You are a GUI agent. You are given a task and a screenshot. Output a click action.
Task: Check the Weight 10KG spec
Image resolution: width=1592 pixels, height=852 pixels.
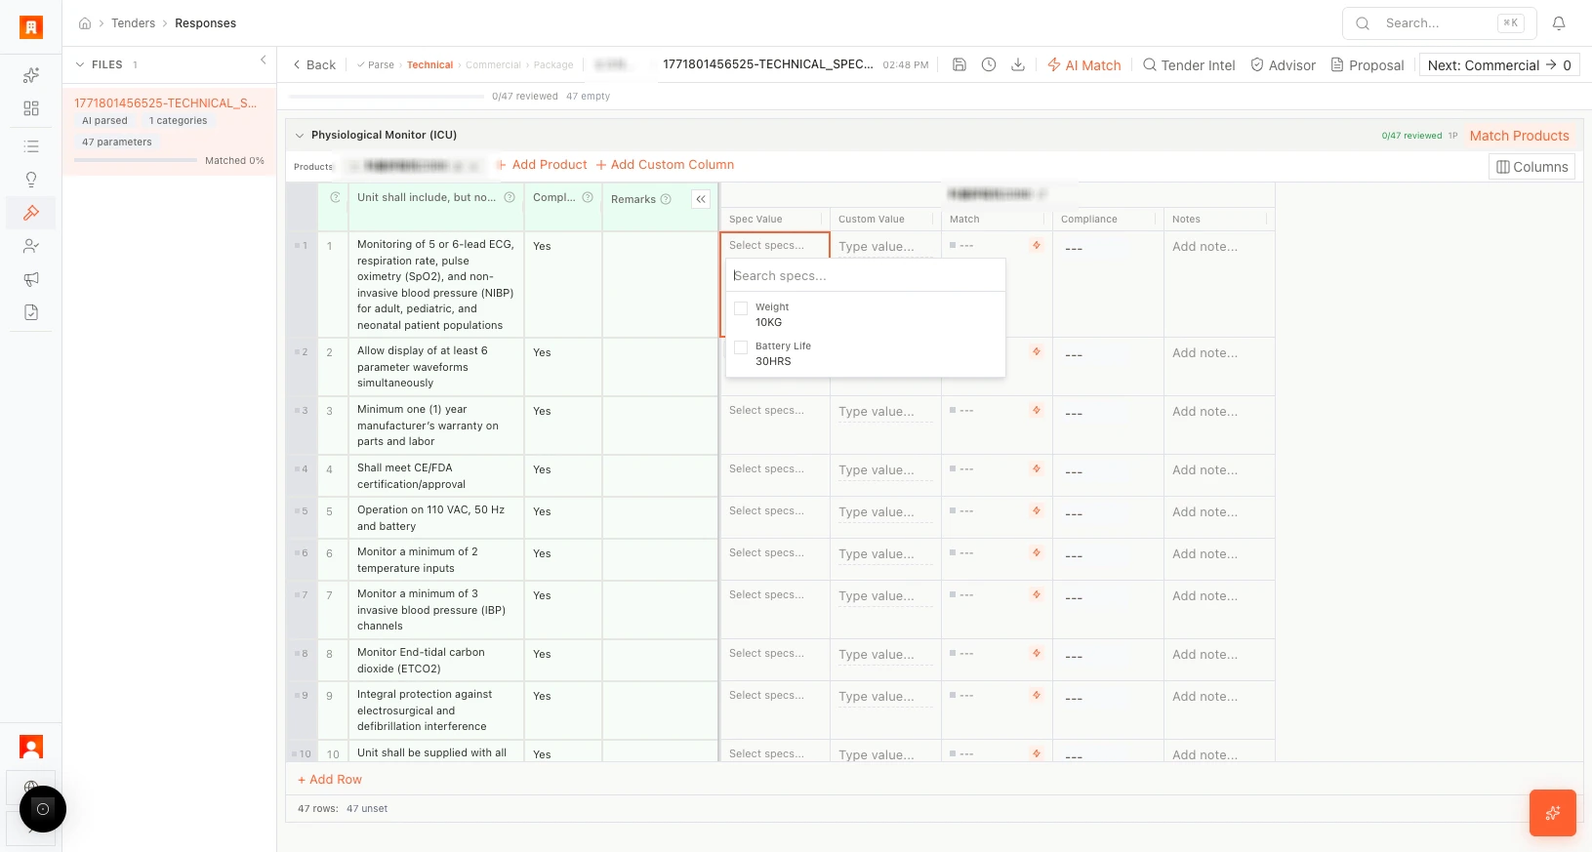(741, 308)
